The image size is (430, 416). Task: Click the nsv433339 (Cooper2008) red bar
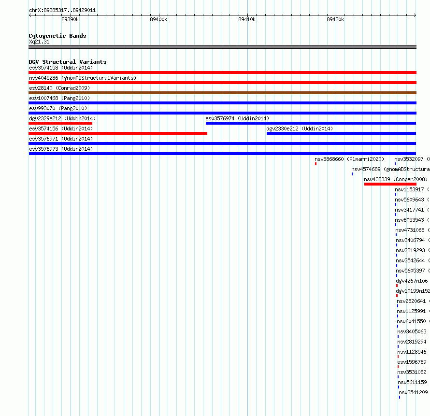pyautogui.click(x=390, y=184)
